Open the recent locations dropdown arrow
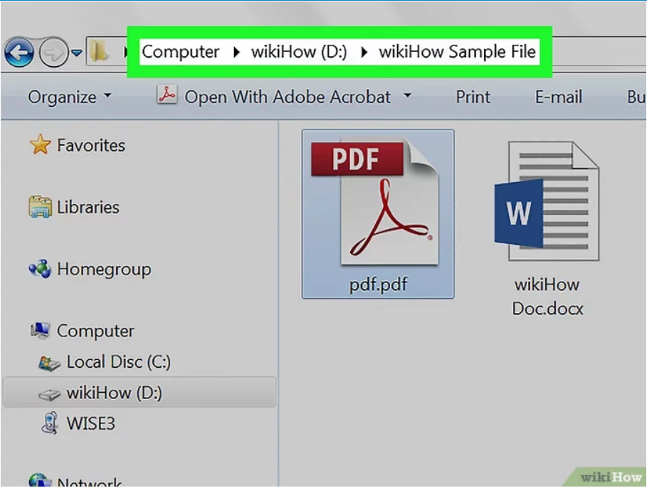Screen dimensions: 647x488 77,53
